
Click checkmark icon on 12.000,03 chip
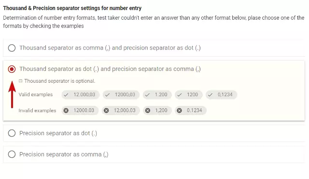pos(66,95)
